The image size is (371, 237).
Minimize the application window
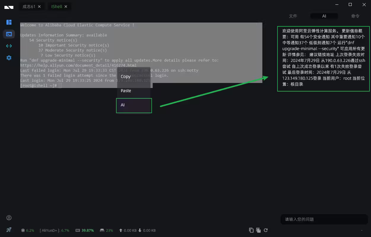(x=337, y=4)
